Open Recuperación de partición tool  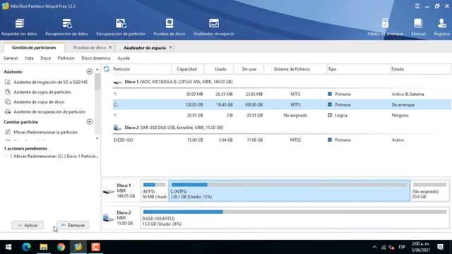click(x=121, y=28)
